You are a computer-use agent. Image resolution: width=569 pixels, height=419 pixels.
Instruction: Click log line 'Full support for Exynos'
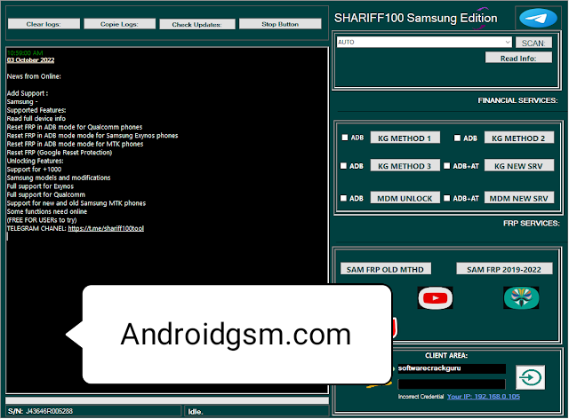tap(40, 186)
